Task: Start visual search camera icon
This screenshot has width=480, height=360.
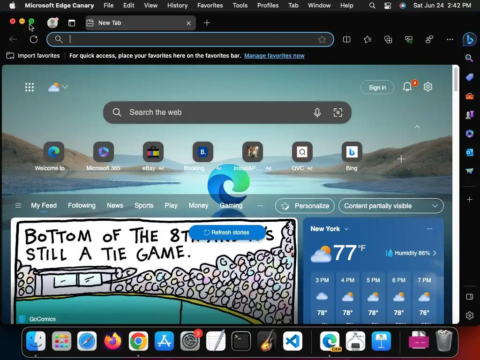Action: pos(337,112)
